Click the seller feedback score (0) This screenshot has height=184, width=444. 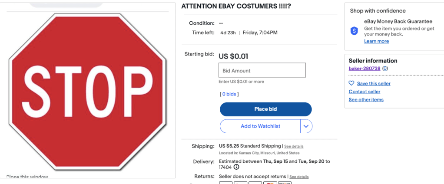click(x=385, y=69)
